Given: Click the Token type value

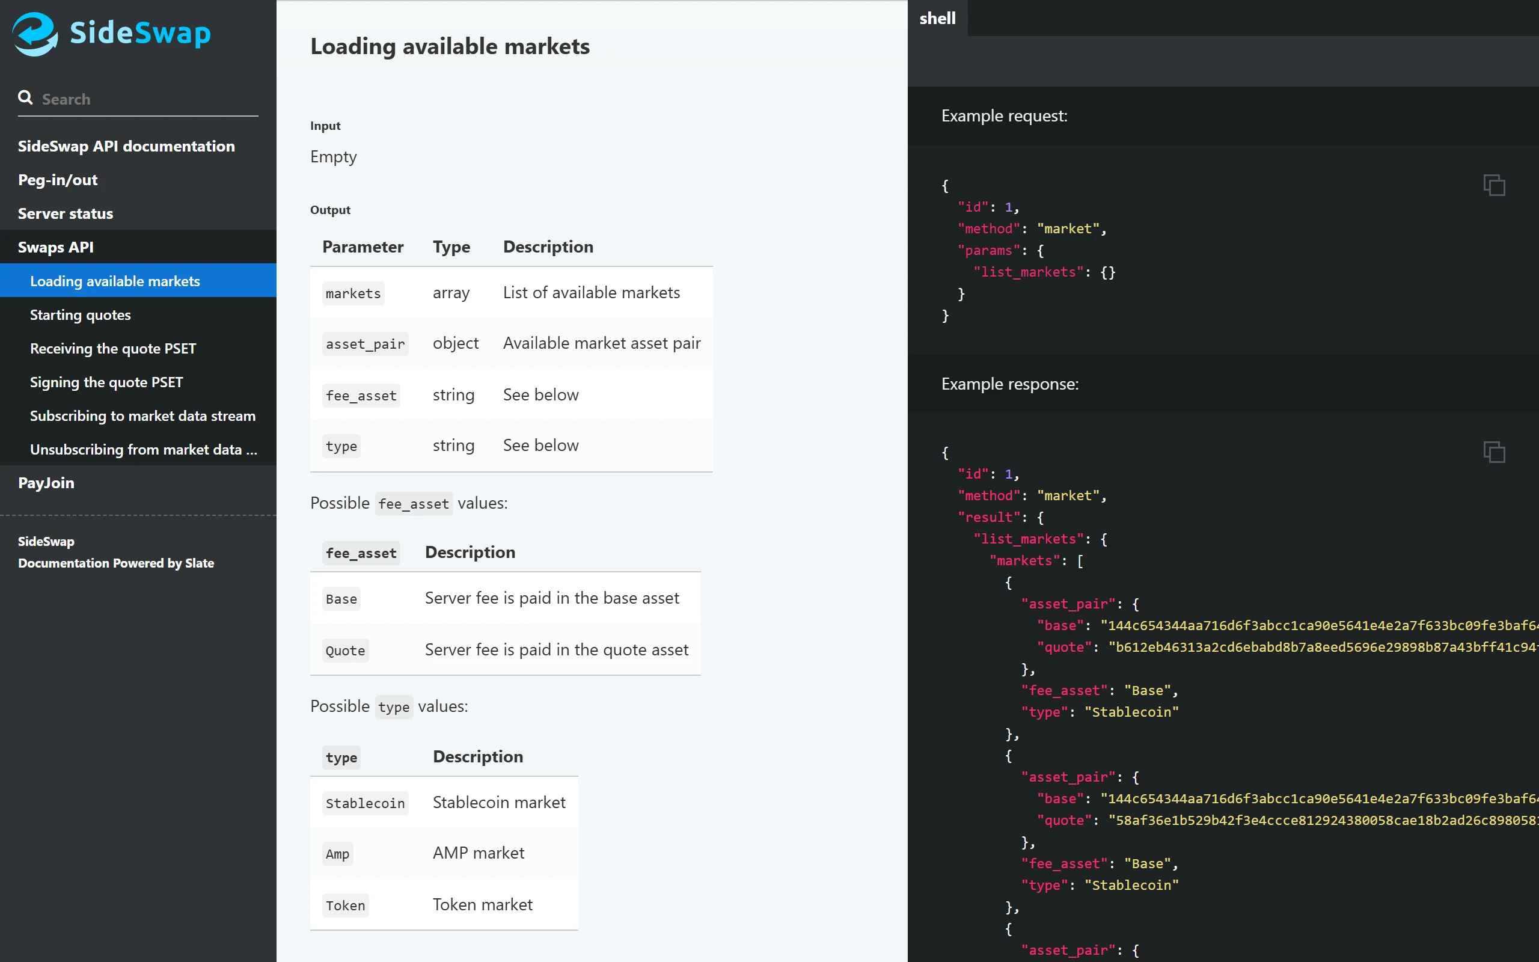Looking at the screenshot, I should tap(345, 905).
